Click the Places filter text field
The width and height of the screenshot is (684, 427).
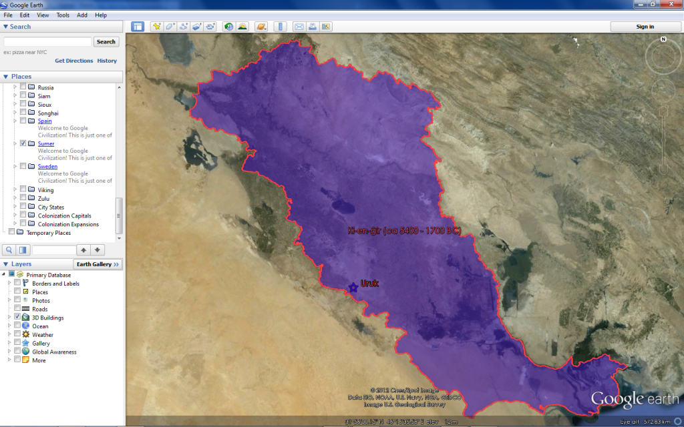tap(54, 250)
